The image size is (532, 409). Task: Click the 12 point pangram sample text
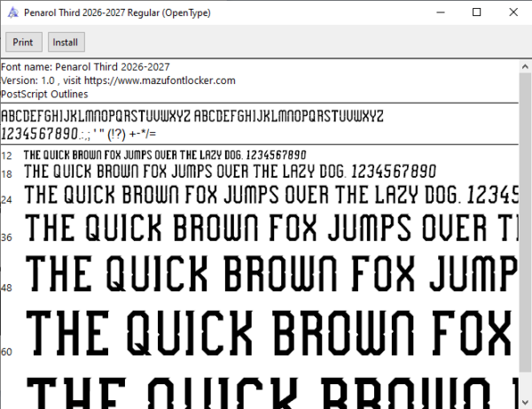[x=165, y=155]
